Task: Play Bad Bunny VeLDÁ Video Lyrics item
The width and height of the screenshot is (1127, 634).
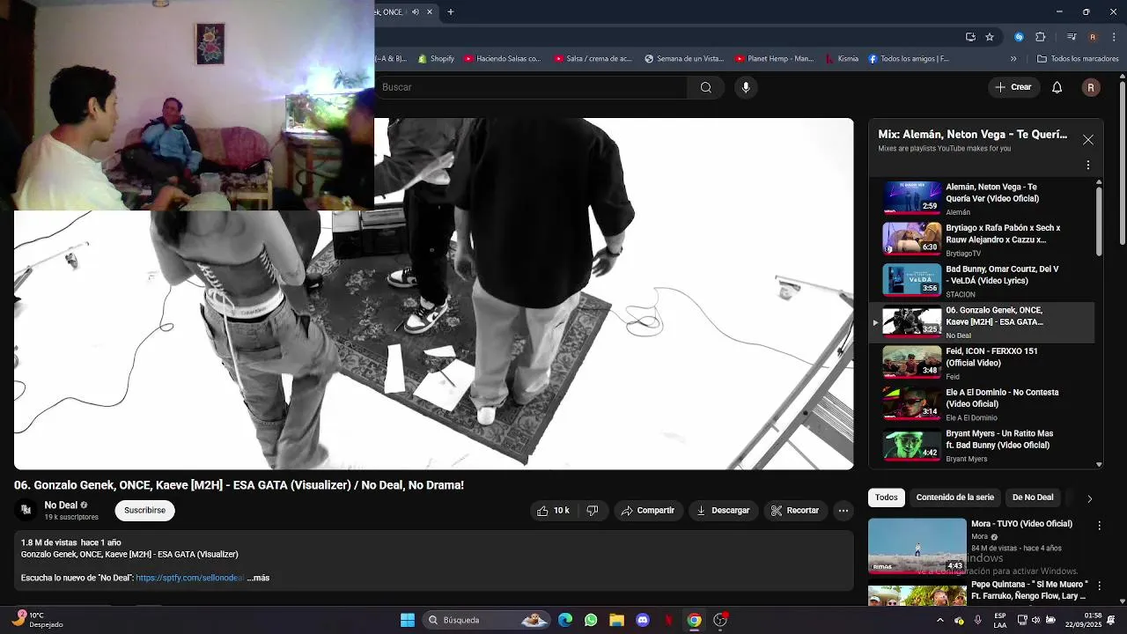Action: (981, 281)
